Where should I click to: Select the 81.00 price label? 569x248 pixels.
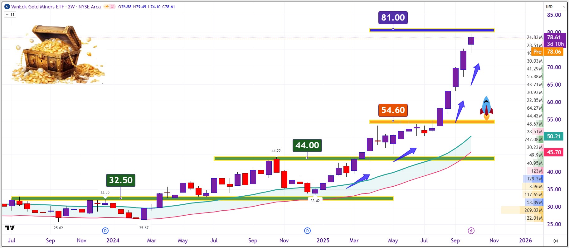point(393,18)
